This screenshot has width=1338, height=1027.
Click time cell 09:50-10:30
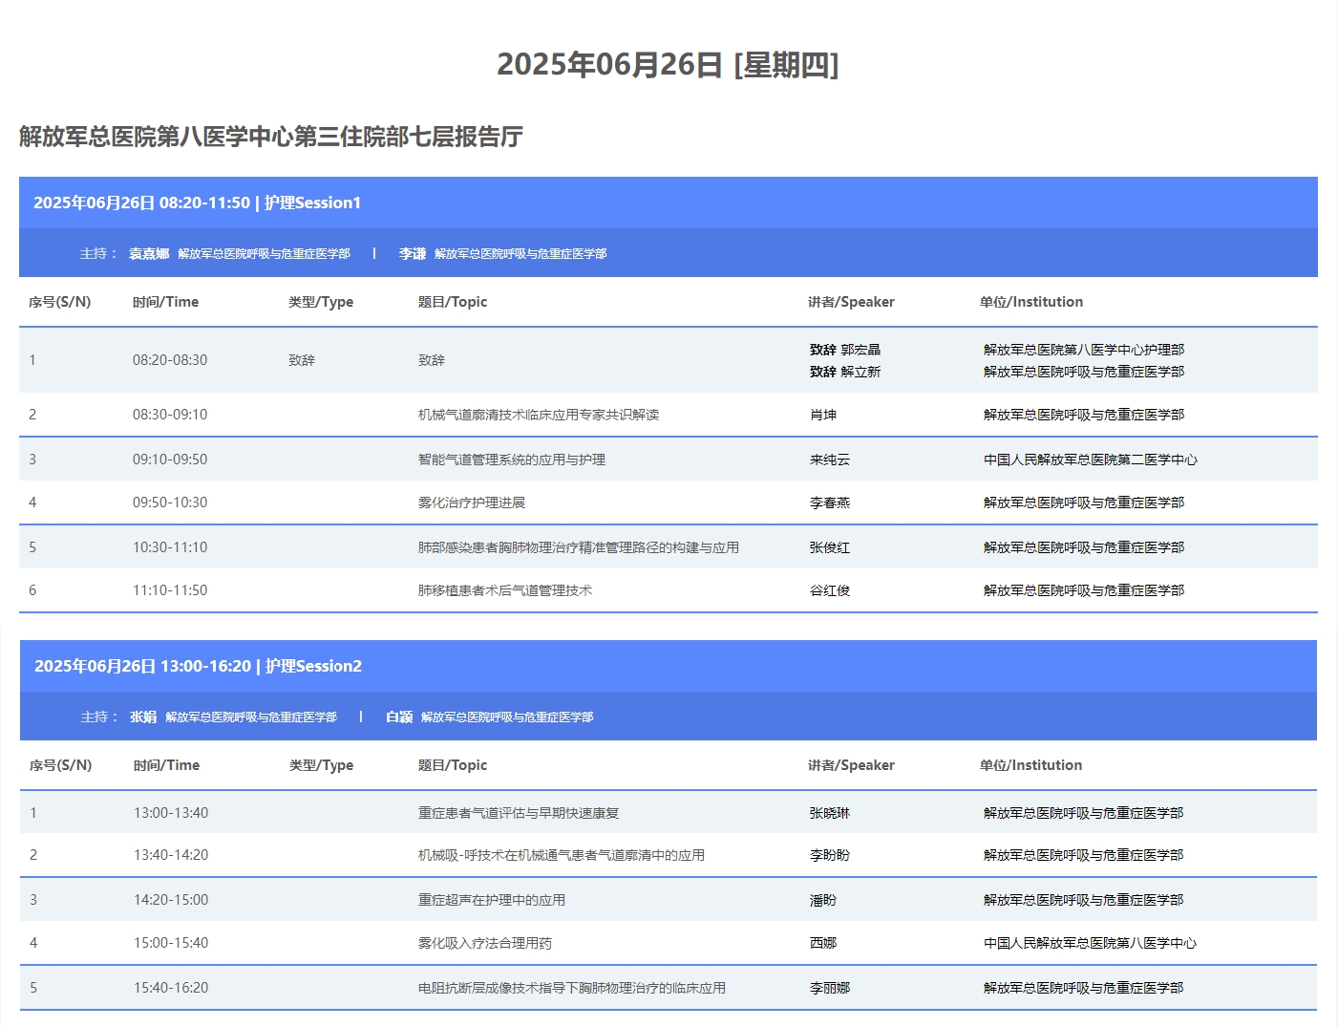pyautogui.click(x=170, y=503)
